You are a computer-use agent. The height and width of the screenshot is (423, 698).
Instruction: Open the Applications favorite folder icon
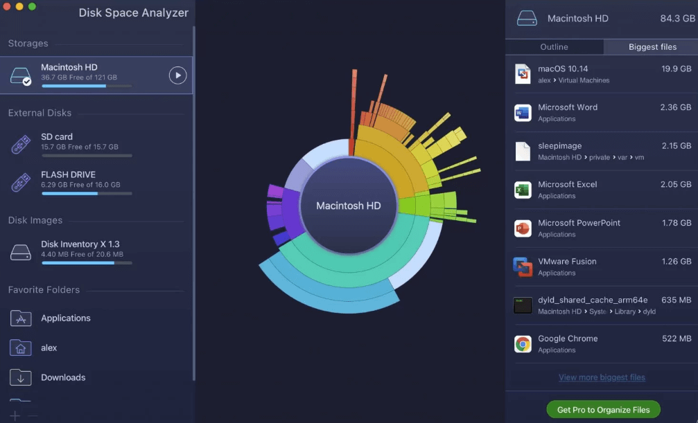tap(19, 318)
